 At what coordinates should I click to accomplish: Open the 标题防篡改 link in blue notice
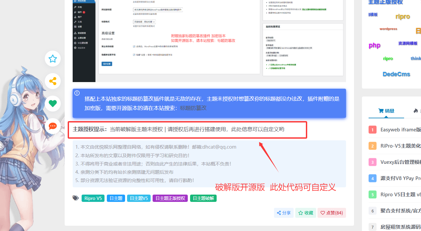click(x=193, y=108)
